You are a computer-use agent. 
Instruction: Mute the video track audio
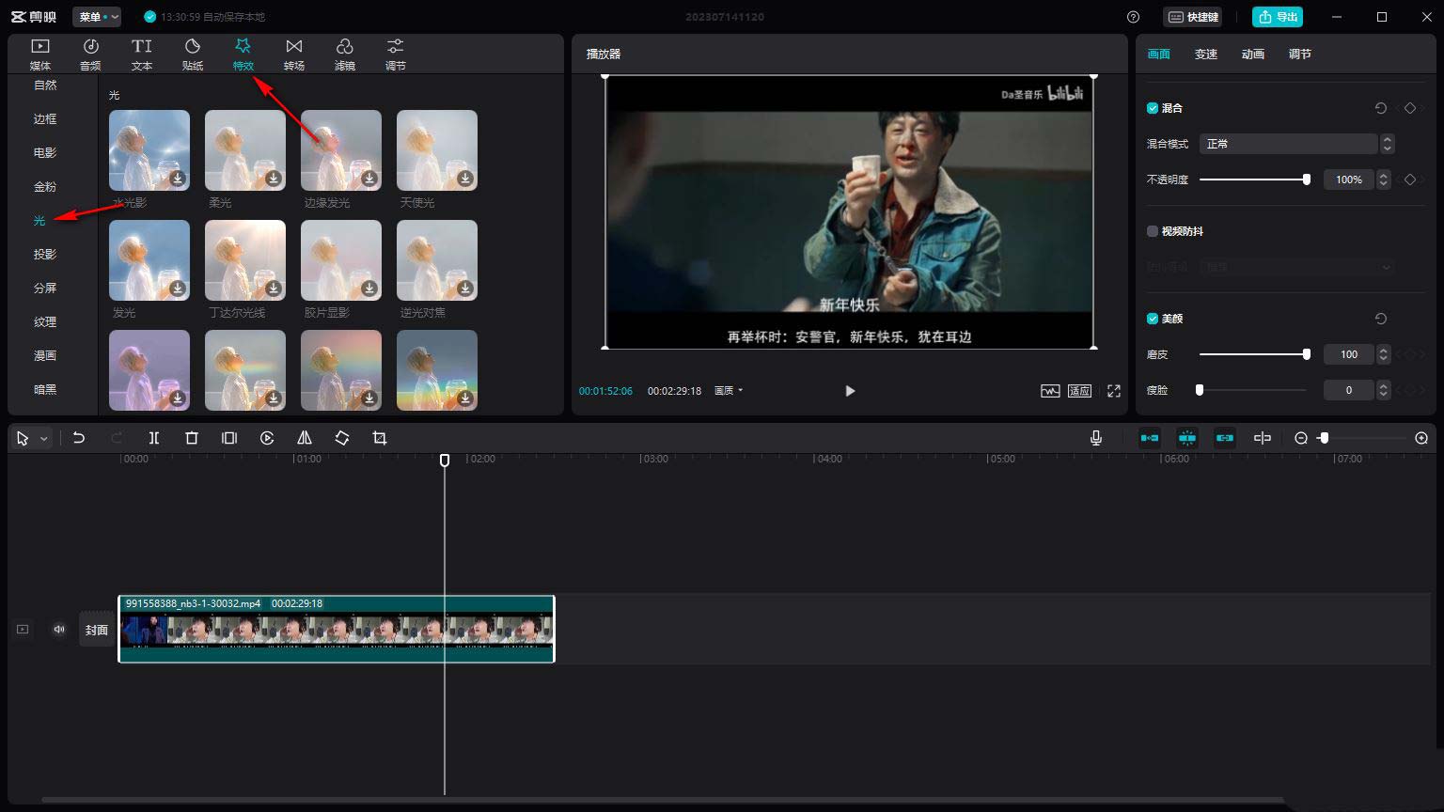[59, 630]
